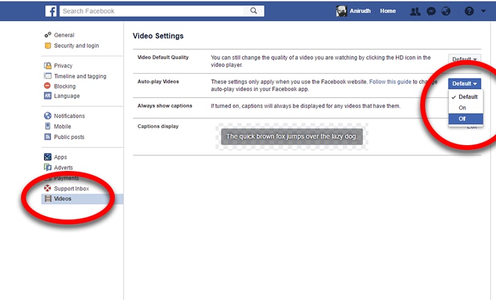Click Anirudh's profile picture

[x=341, y=11]
